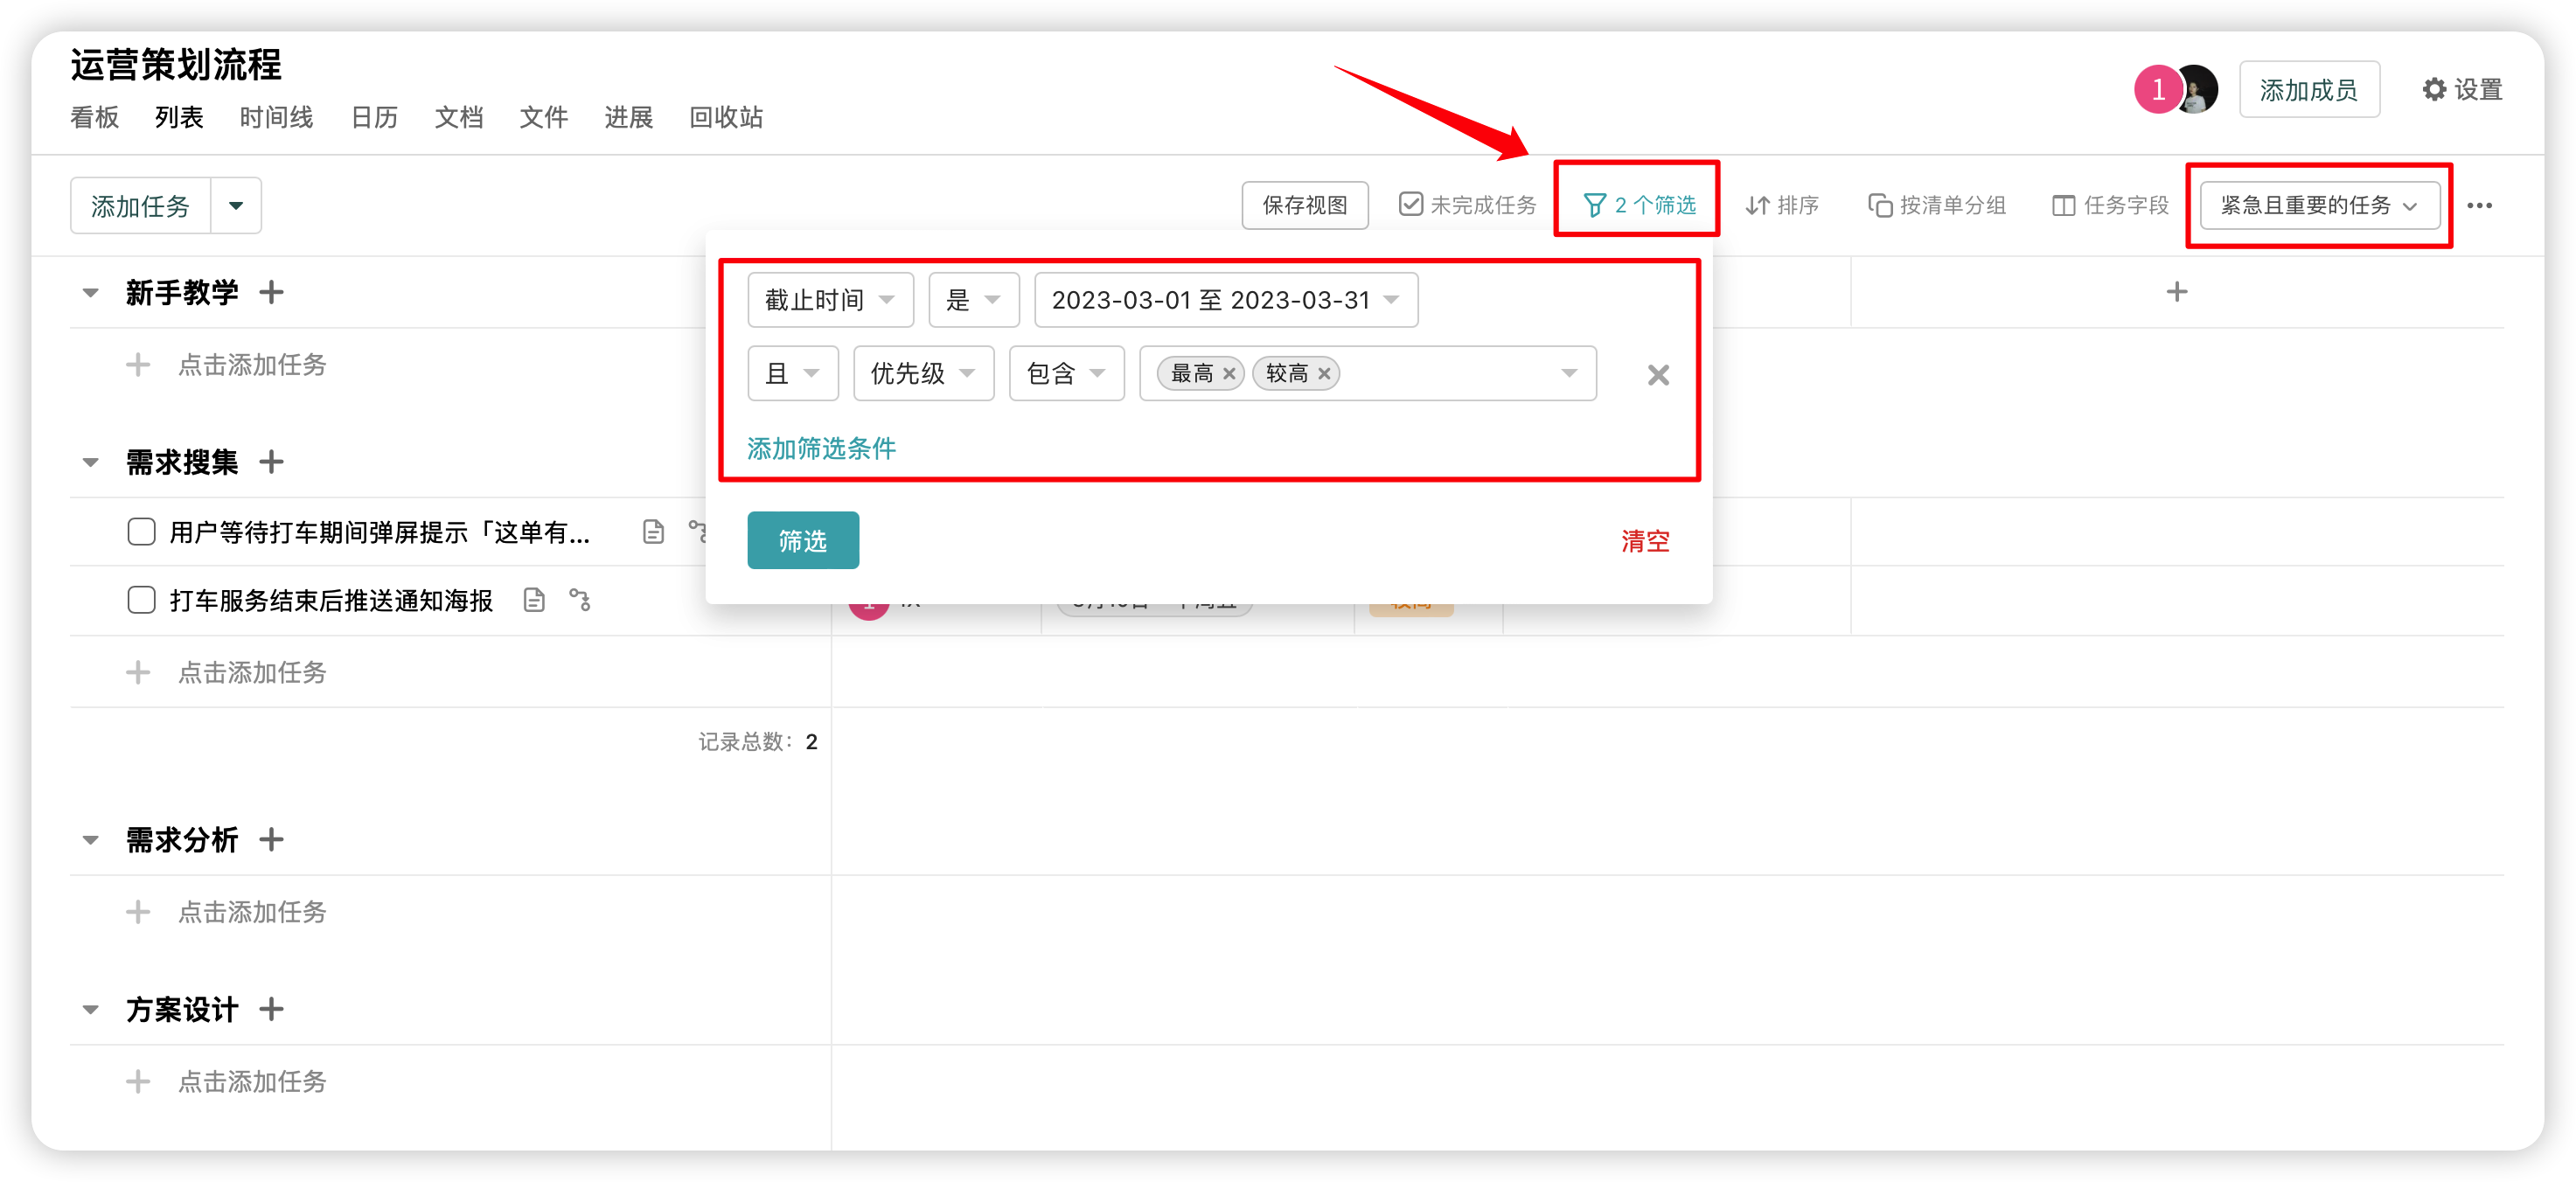The height and width of the screenshot is (1182, 2576).
Task: Click the three-dot more options icon
Action: pos(2479,205)
